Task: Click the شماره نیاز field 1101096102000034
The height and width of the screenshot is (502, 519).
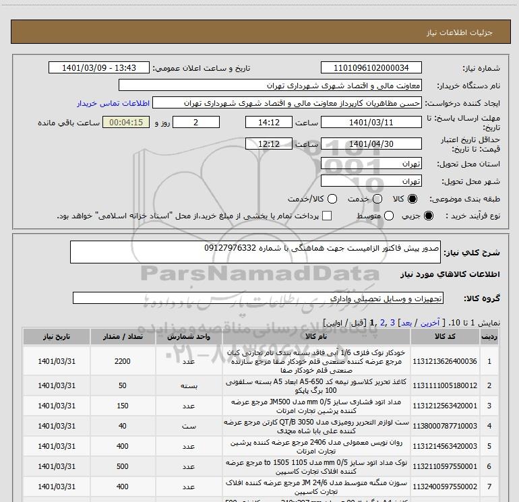Action: click(x=371, y=68)
